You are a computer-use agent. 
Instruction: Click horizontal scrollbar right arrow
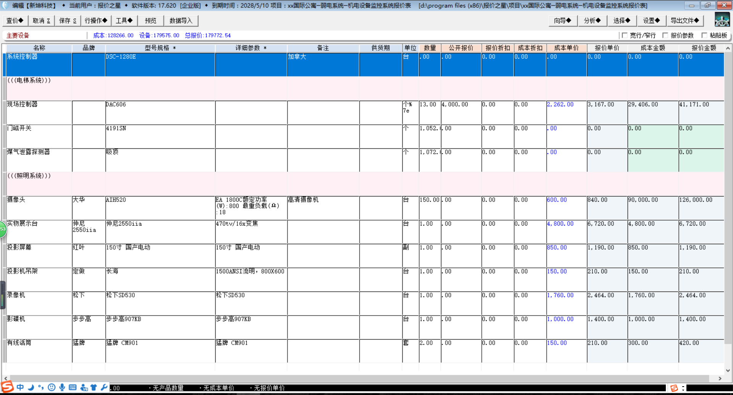click(x=720, y=379)
